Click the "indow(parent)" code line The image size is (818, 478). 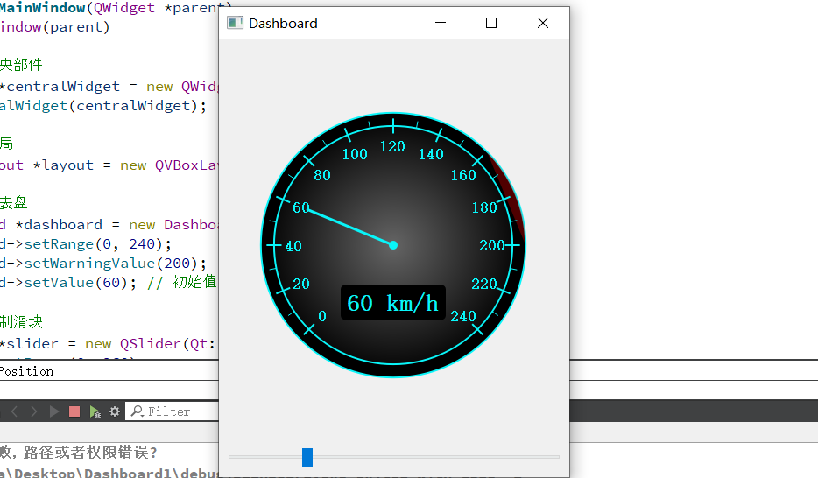pos(55,27)
